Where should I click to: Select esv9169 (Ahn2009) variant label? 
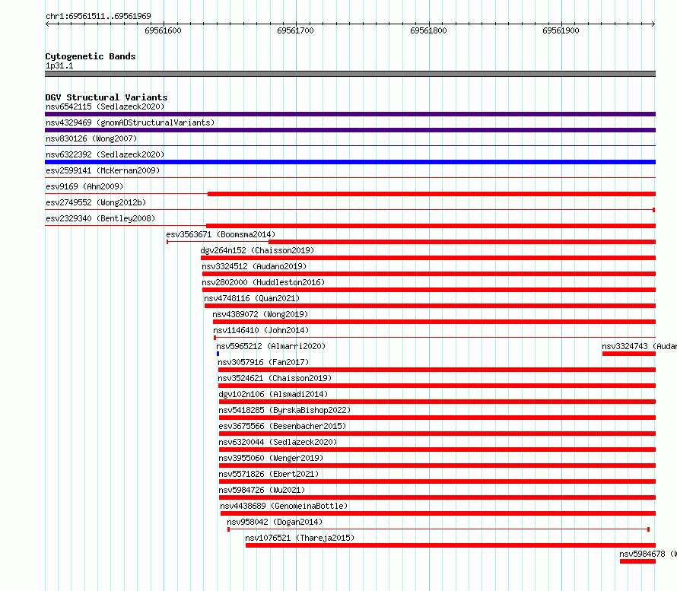84,186
